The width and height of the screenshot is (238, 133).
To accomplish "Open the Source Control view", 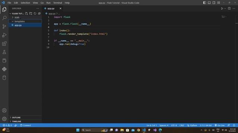I will pos(4,27).
